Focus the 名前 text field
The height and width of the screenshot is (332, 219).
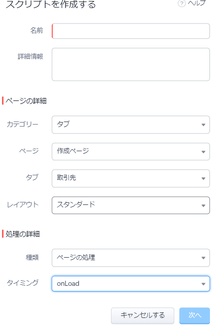(131, 31)
